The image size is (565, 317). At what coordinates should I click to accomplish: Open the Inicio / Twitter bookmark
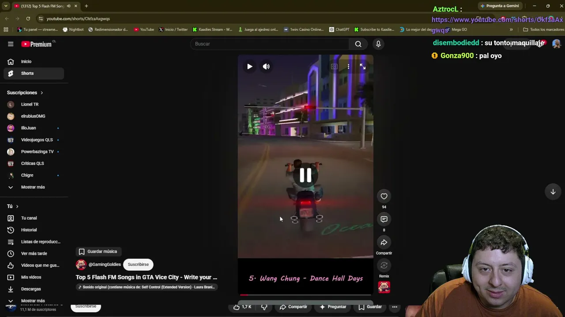173,29
